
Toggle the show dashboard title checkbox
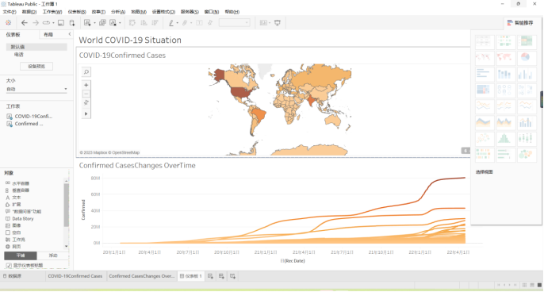pyautogui.click(x=9, y=265)
